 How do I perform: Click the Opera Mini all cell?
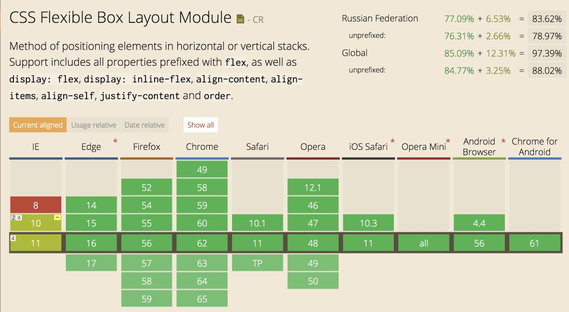click(423, 243)
